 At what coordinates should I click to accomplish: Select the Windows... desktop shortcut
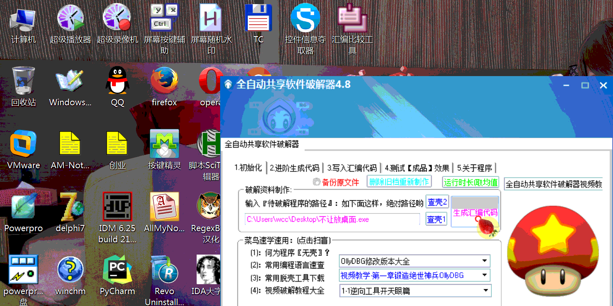click(70, 87)
